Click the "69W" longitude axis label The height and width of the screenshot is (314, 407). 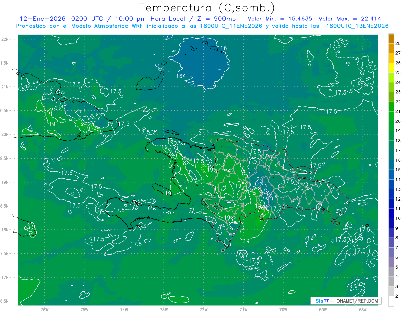pyautogui.click(x=323, y=309)
